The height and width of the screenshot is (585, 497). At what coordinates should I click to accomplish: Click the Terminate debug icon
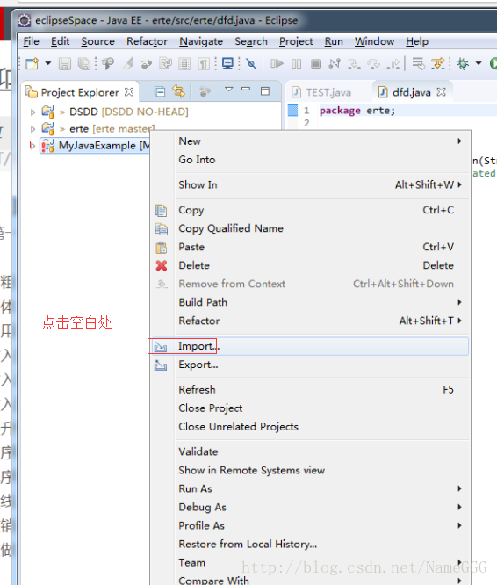pos(315,64)
